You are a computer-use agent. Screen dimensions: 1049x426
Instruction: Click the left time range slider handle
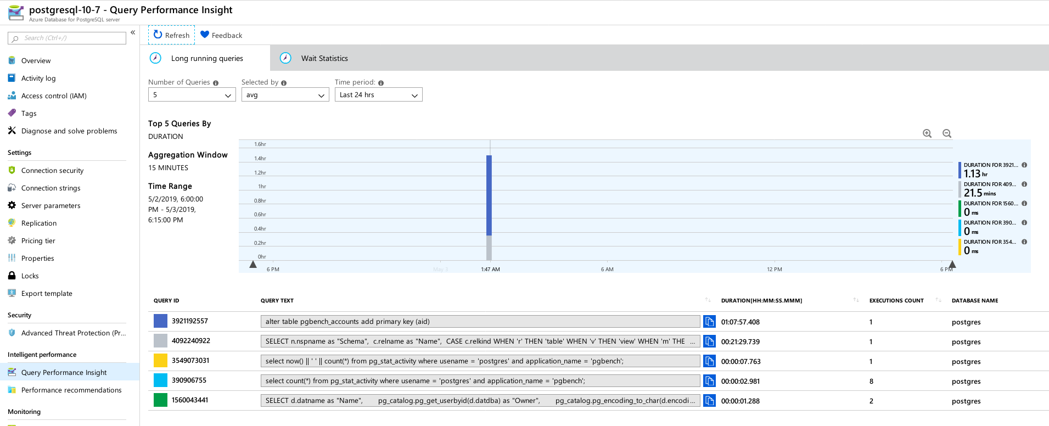coord(253,265)
